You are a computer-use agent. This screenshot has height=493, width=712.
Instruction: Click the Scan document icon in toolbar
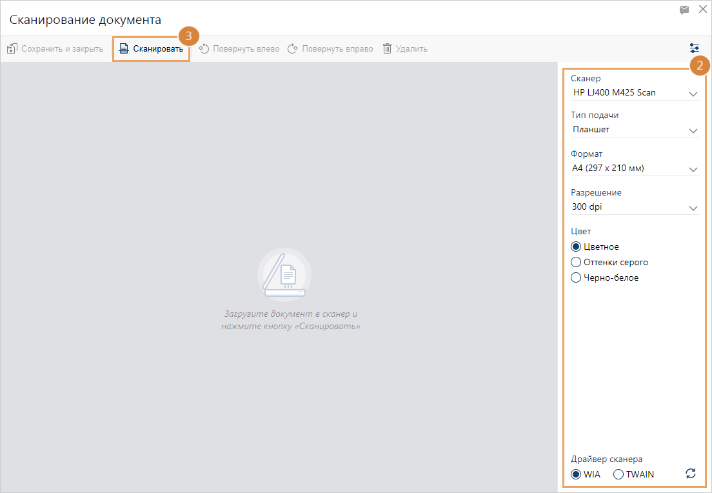(x=124, y=49)
